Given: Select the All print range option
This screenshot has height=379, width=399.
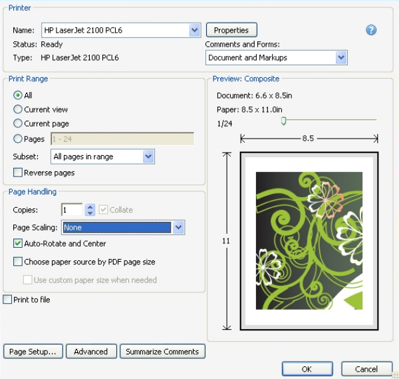Looking at the screenshot, I should (x=18, y=95).
